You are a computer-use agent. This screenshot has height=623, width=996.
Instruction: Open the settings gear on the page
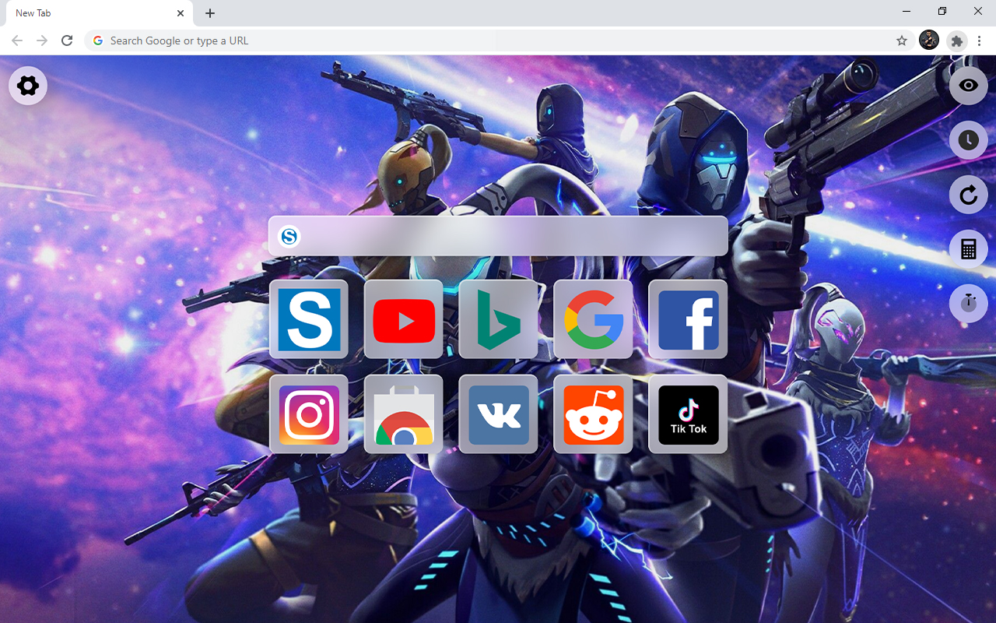[28, 86]
